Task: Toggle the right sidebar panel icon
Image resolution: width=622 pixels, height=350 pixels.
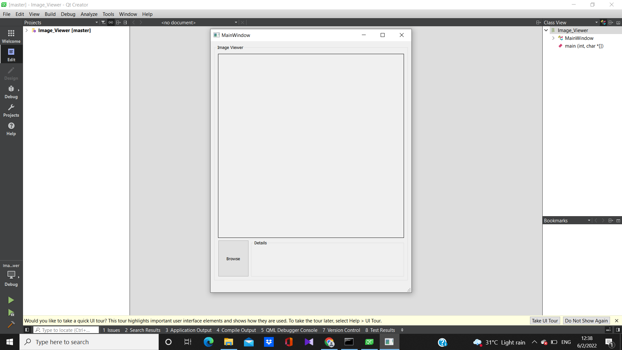Action: [x=618, y=330]
